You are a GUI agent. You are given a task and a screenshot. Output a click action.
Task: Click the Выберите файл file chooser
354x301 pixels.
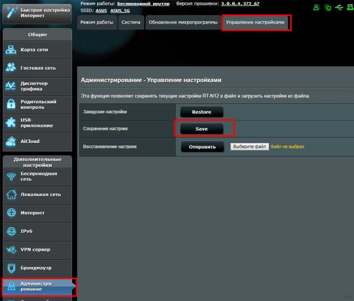pos(250,147)
